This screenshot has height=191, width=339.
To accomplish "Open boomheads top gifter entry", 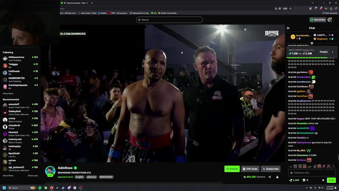I will pyautogui.click(x=301, y=37).
